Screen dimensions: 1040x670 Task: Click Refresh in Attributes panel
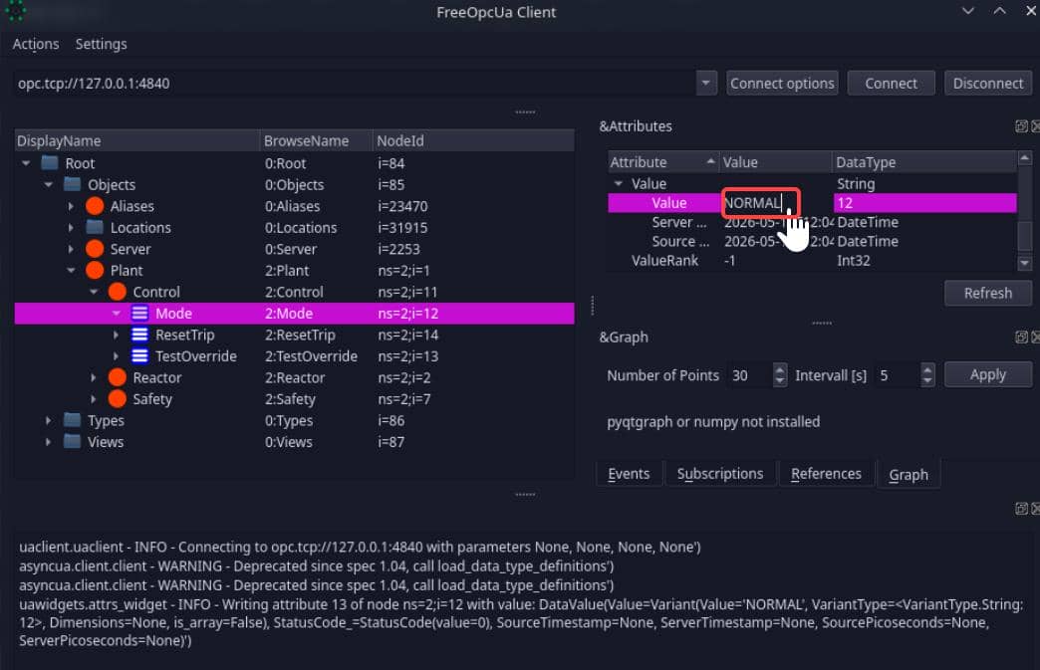pyautogui.click(x=987, y=293)
